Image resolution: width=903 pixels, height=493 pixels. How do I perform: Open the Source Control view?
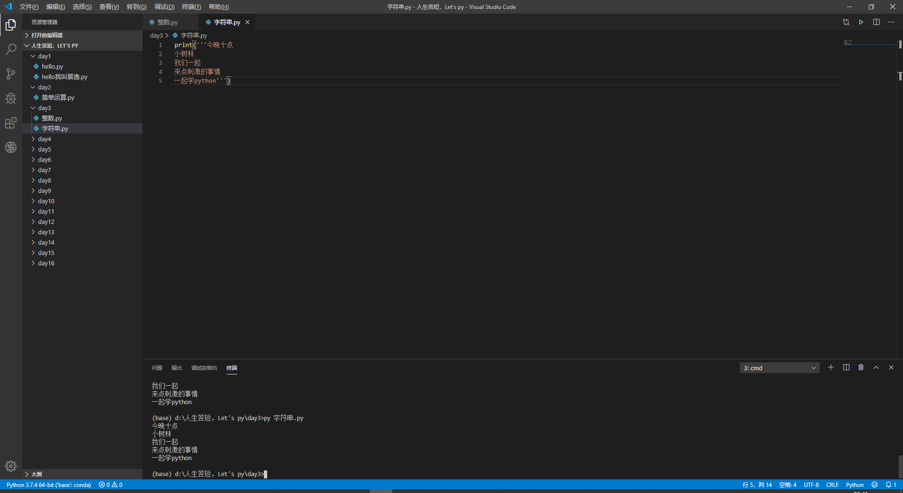point(11,74)
